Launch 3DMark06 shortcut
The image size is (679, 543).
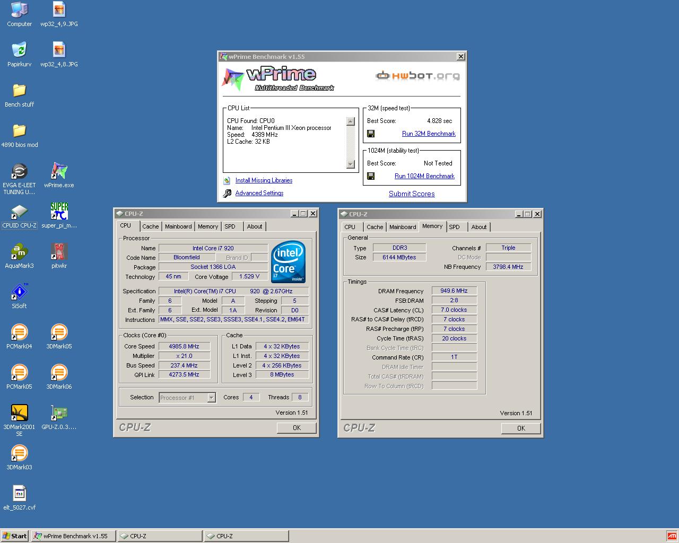(x=59, y=377)
